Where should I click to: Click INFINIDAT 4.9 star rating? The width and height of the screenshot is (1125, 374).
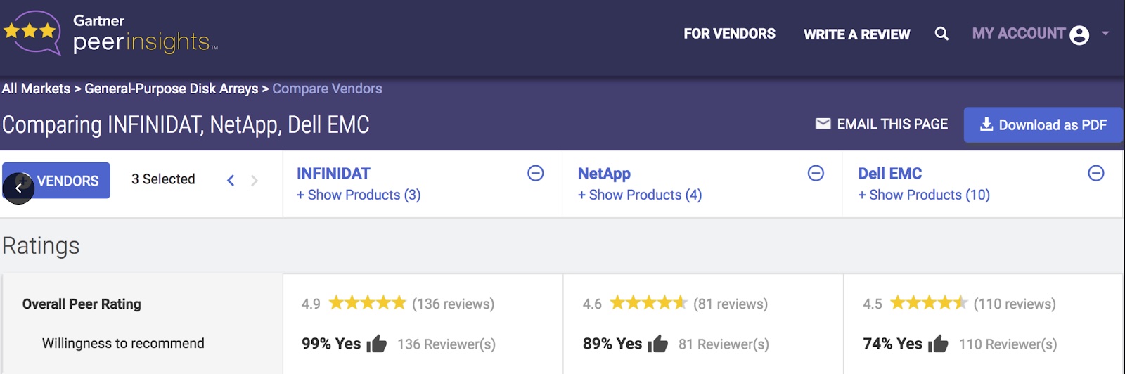tap(368, 303)
